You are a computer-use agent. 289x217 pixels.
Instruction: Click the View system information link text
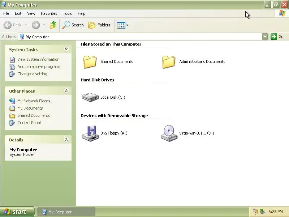(38, 59)
